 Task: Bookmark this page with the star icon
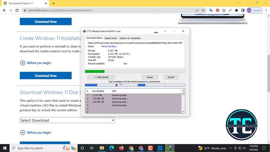coord(203,10)
